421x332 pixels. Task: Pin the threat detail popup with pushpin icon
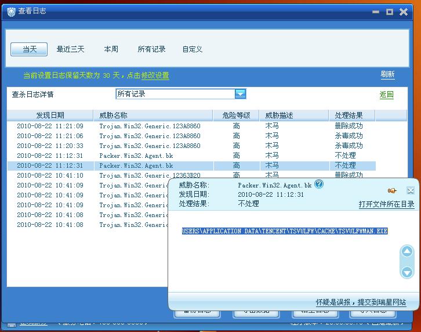[x=392, y=190]
